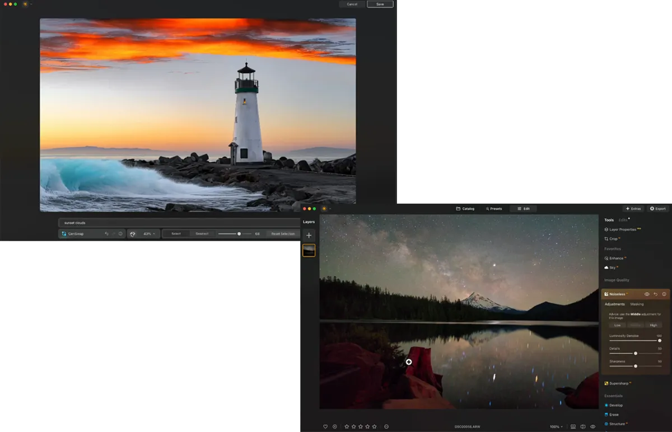Open the Masking tab in Noiseless

pyautogui.click(x=637, y=304)
